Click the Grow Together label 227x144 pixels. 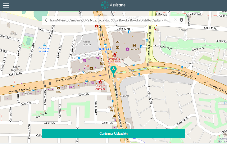click(16, 68)
